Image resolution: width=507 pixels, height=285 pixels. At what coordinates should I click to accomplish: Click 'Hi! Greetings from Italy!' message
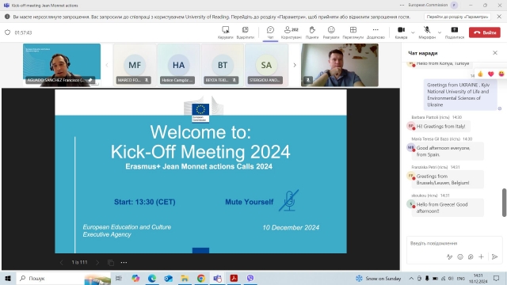pos(440,127)
